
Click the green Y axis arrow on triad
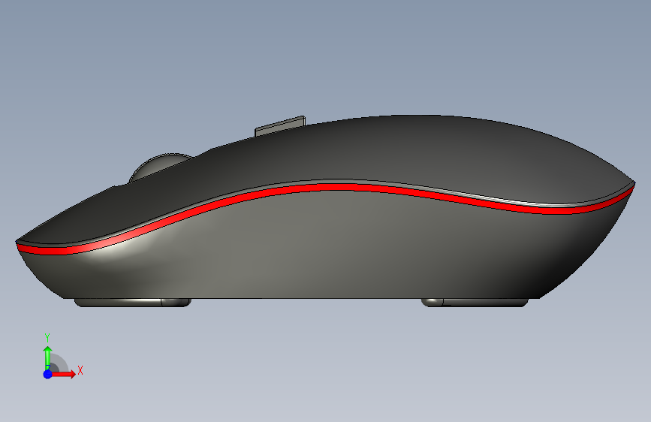click(48, 357)
